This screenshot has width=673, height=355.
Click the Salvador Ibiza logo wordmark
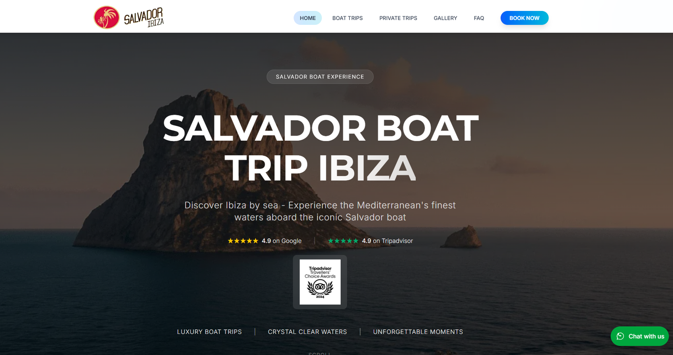click(144, 18)
